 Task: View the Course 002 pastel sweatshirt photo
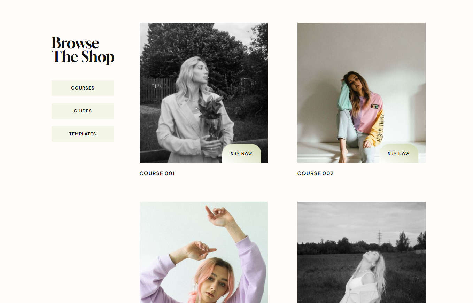coord(362,93)
